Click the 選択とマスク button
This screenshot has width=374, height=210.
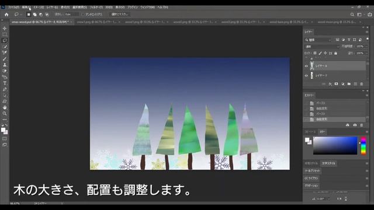pos(120,15)
